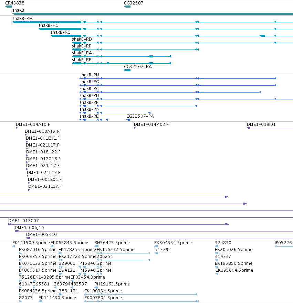Click the CR43838 gene label

pyautogui.click(x=15, y=3)
